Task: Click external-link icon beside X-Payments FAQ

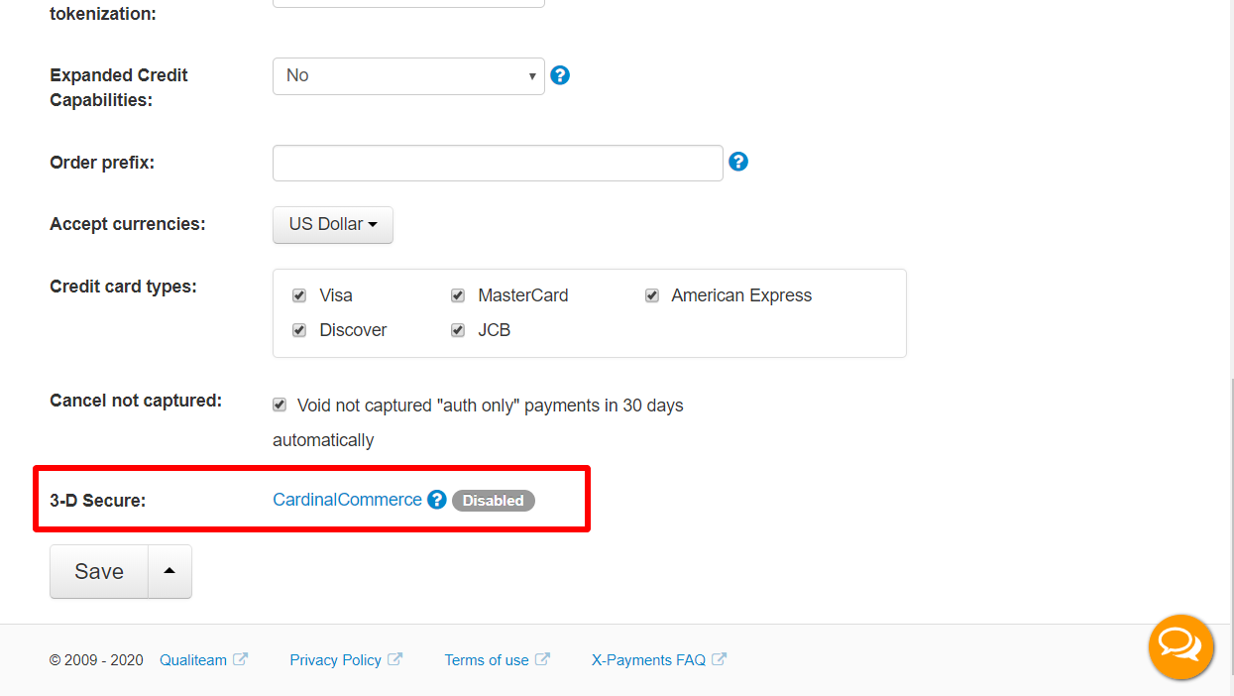Action: pos(719,659)
